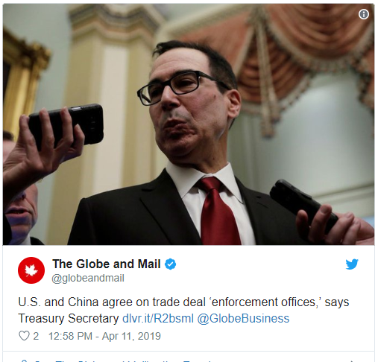This screenshot has height=362, width=378.
Task: Open the 12:58 PM - Apr 11, 2019 timestamp
Action: pos(104,336)
